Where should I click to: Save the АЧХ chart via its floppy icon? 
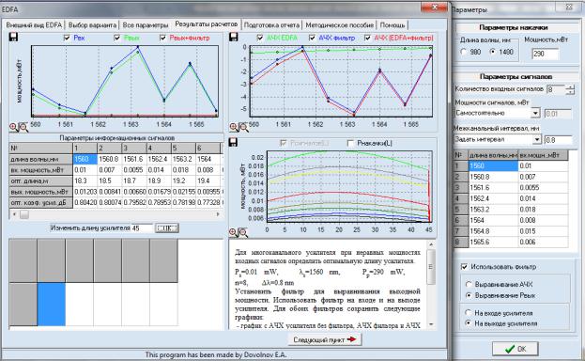point(233,37)
